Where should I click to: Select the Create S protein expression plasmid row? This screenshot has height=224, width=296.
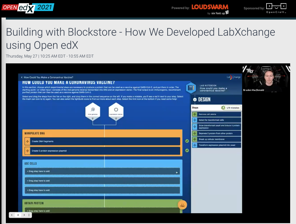(102, 151)
